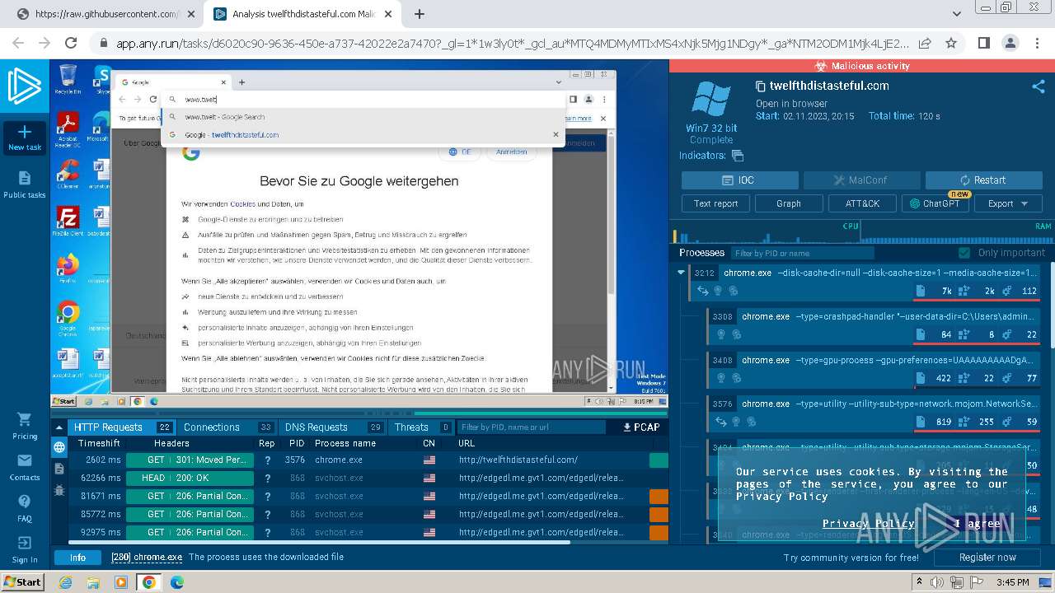Click the horizontal scrollbar under HTTP requests

pos(319,543)
